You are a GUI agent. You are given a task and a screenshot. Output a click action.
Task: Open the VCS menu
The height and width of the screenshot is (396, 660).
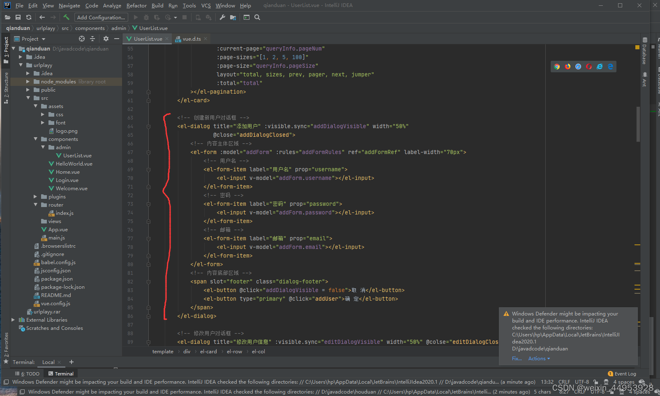click(206, 5)
